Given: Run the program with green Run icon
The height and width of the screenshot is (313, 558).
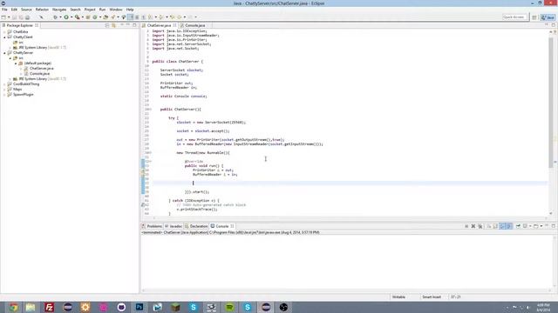Looking at the screenshot, I should point(66,17).
